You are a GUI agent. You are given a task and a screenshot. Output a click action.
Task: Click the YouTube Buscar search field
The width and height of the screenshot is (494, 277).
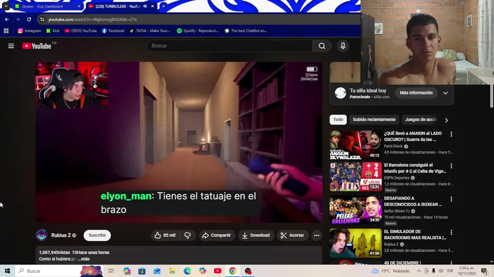(230, 46)
